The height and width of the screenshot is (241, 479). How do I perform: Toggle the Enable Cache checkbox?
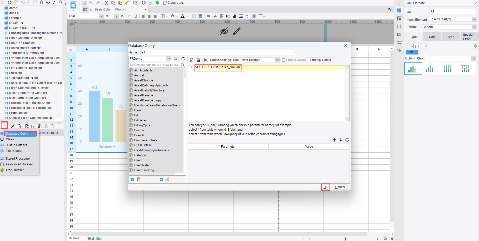283,60
